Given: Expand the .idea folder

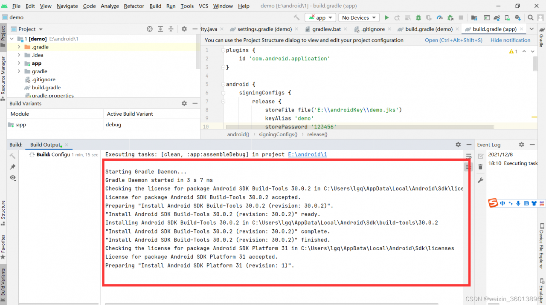Looking at the screenshot, I should point(19,55).
